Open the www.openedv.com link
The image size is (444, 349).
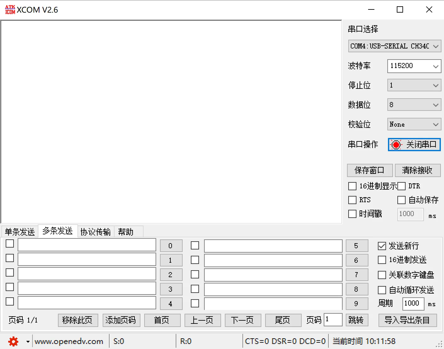pyautogui.click(x=69, y=341)
